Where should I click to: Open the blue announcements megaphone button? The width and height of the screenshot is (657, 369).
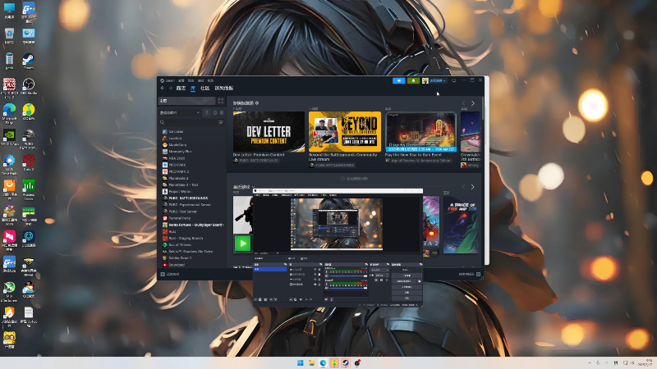(399, 80)
